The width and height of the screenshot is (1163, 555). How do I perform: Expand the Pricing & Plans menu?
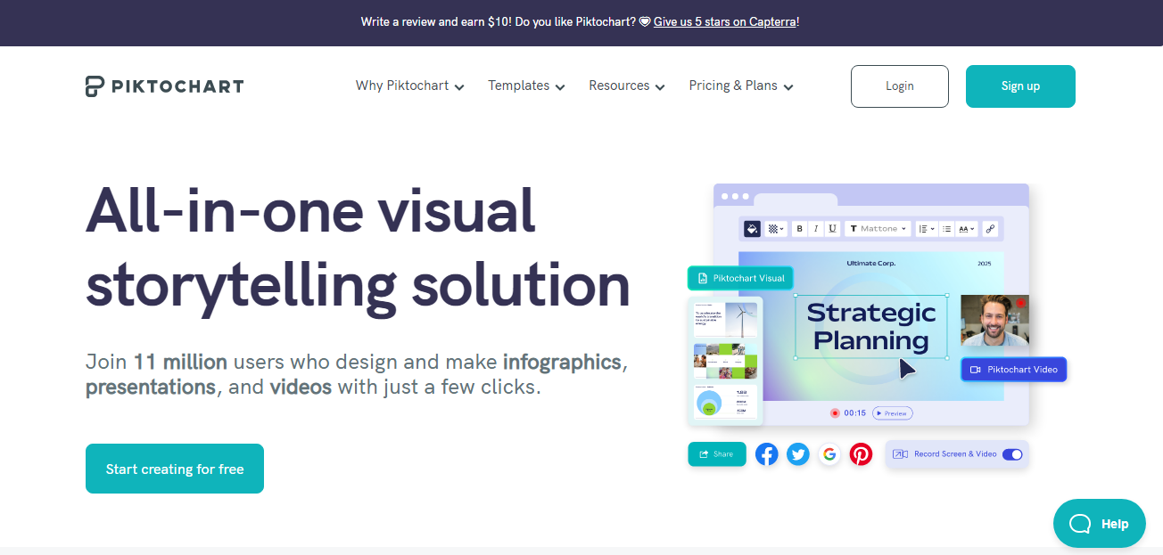tap(741, 86)
